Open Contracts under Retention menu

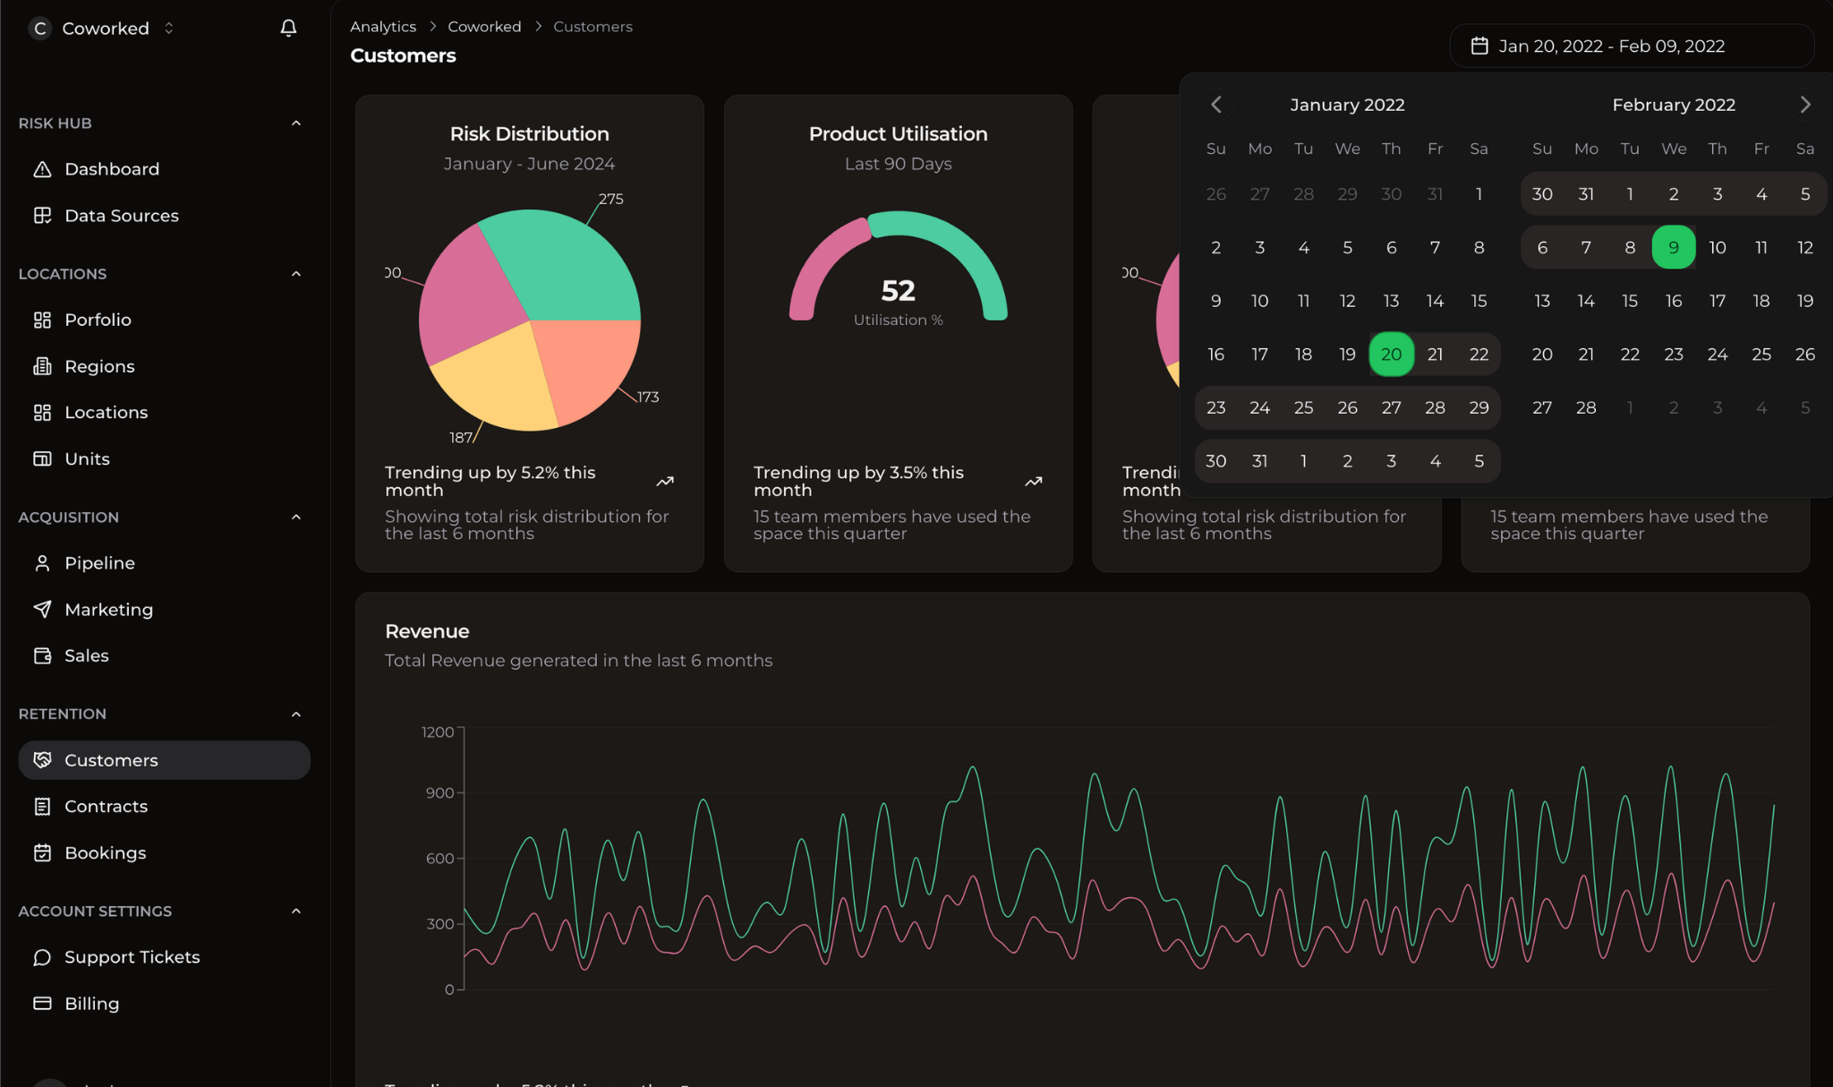click(107, 806)
